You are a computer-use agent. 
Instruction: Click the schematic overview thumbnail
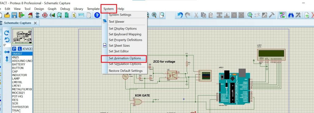[22, 36]
